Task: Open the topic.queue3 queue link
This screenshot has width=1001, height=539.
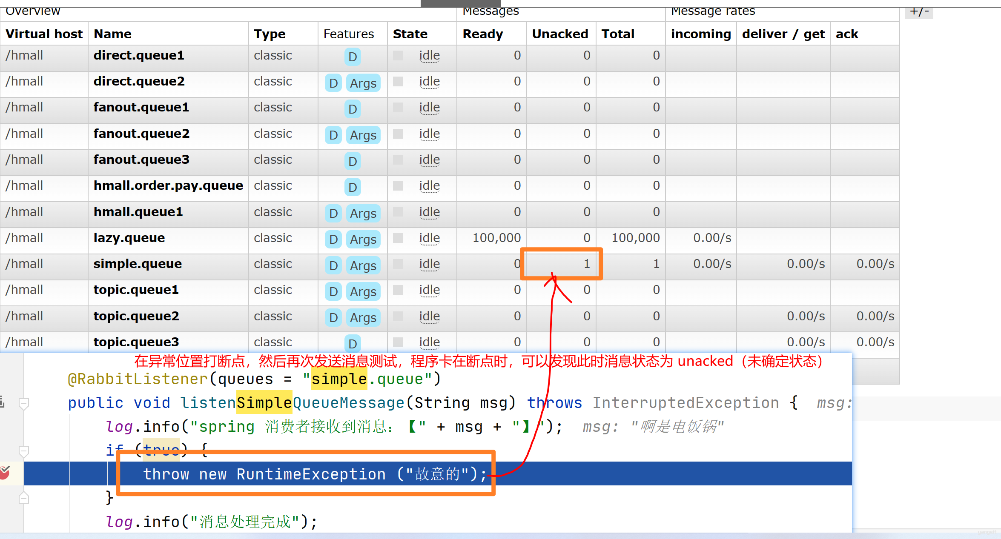Action: coord(136,342)
